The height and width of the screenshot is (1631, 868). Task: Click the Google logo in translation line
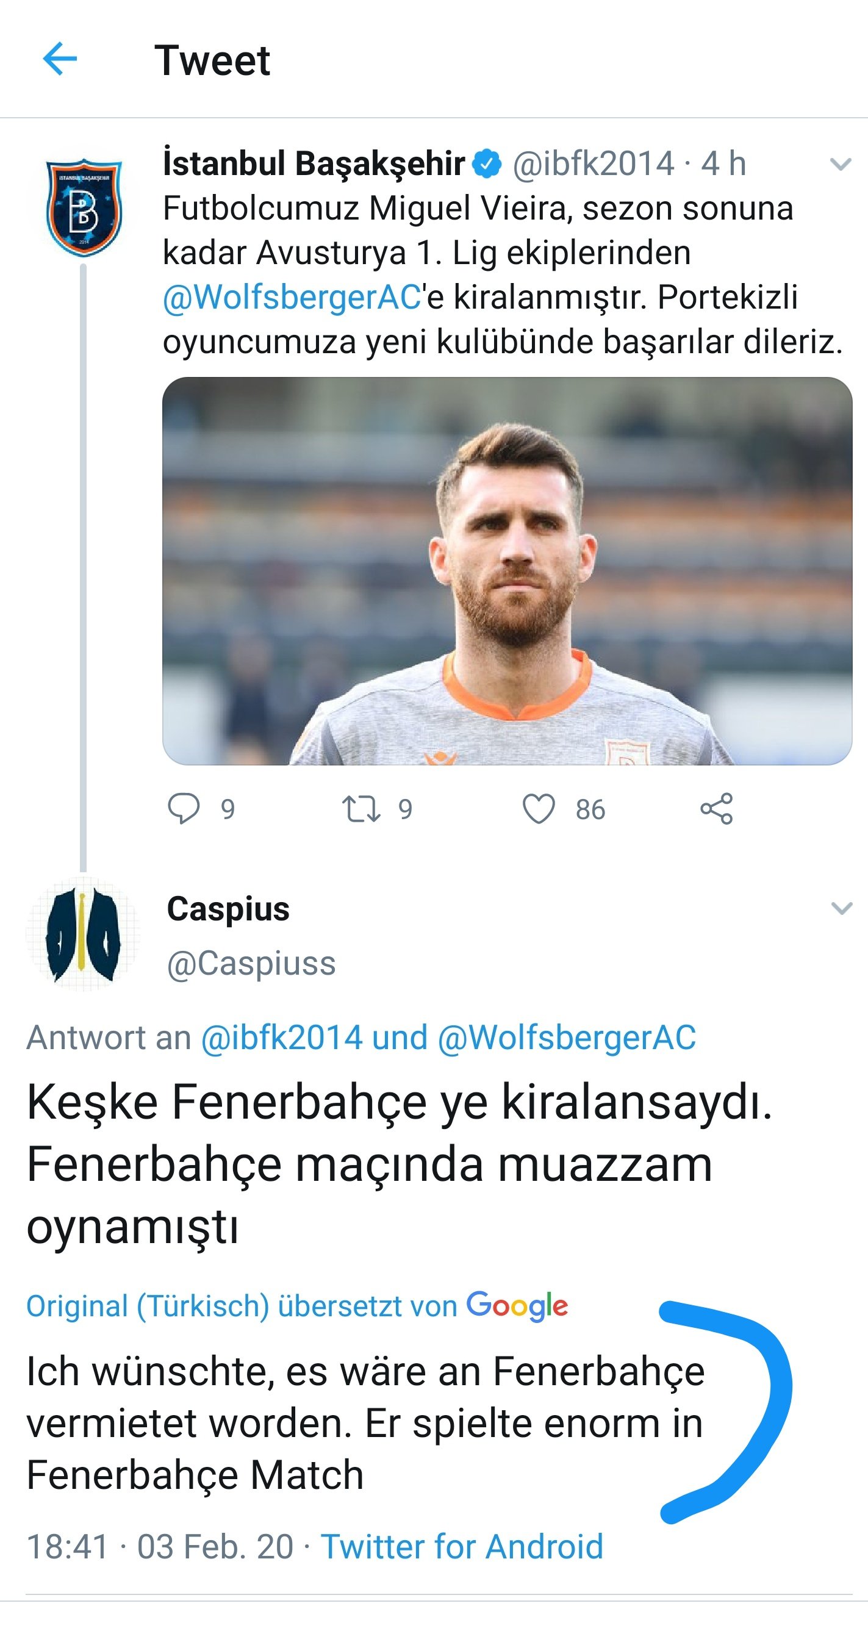pos(517,1306)
